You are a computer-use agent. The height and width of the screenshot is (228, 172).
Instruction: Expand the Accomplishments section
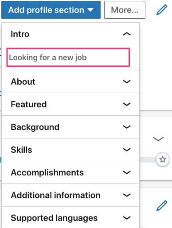[70, 172]
